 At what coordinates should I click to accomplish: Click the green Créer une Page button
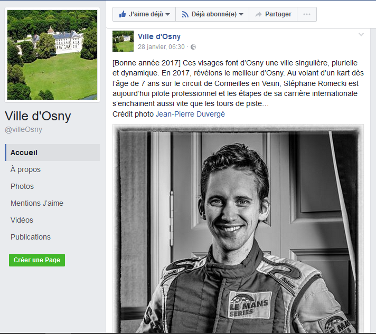coord(37,260)
